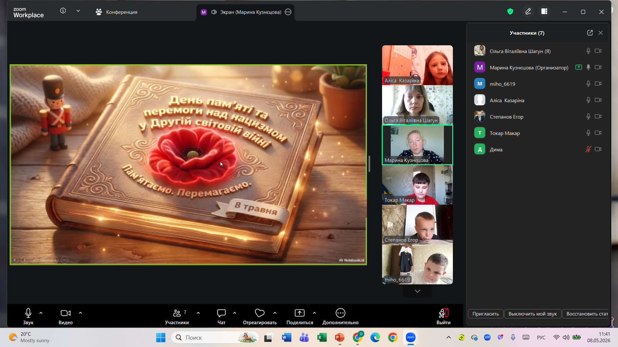Expand video options arrow beside Видео
618x347 pixels.
pos(80,313)
